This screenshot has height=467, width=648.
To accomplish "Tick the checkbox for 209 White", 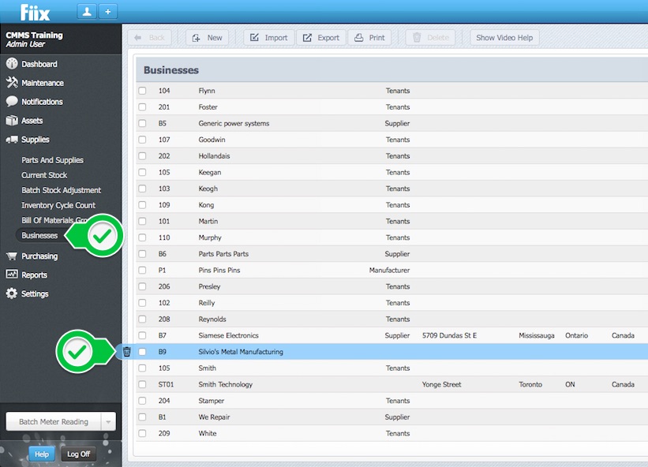I will (x=142, y=433).
